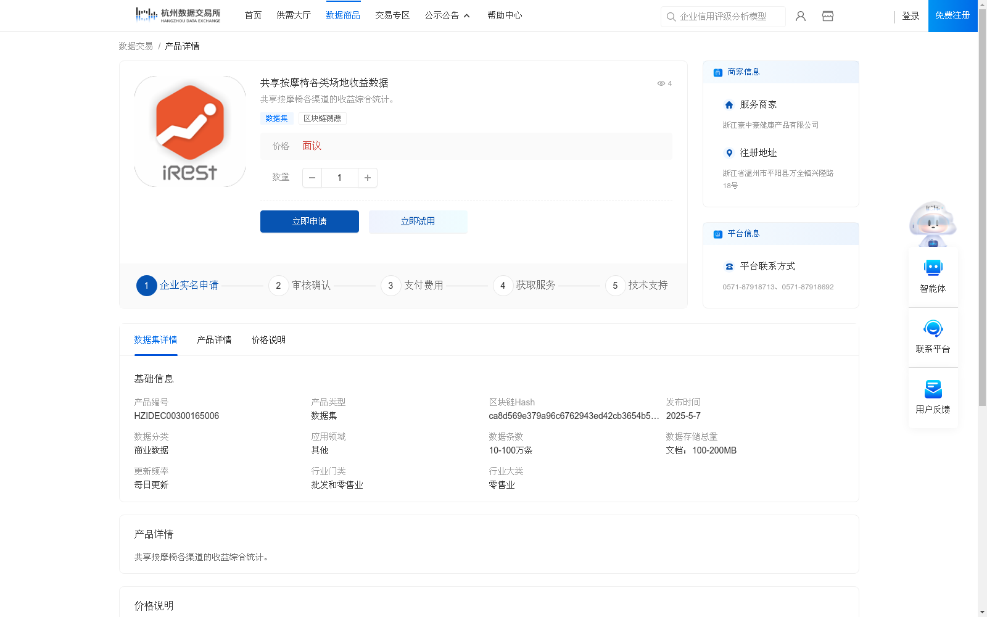Click the 商家信息 panel icon

click(718, 72)
